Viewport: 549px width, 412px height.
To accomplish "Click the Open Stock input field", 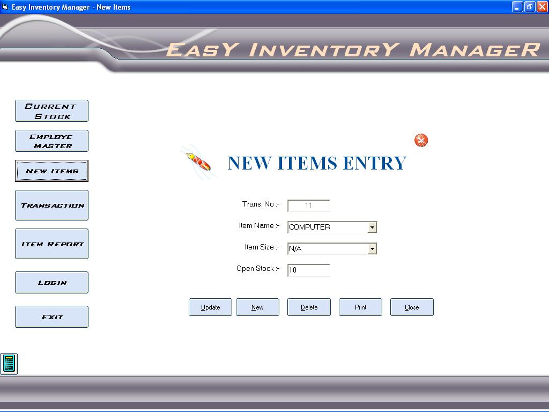I will pyautogui.click(x=309, y=270).
